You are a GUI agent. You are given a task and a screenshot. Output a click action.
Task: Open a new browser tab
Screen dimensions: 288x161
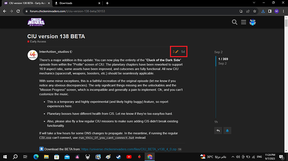tap(107, 3)
